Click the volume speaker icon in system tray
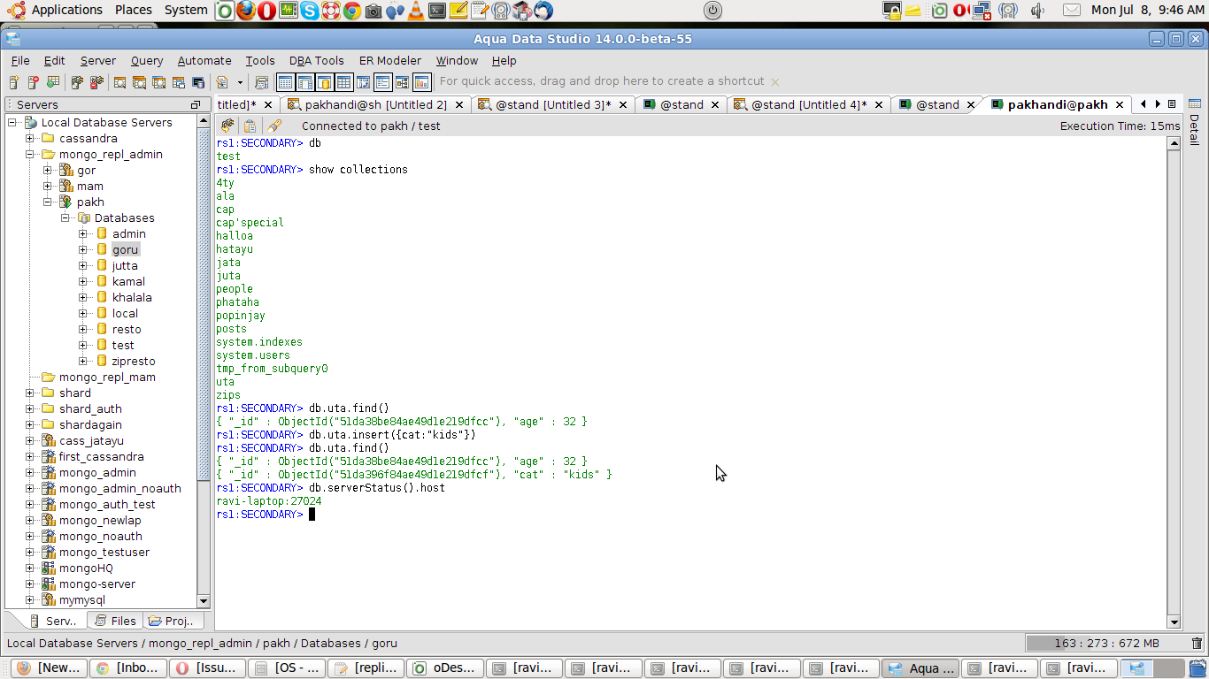This screenshot has width=1209, height=679. coord(1037,11)
